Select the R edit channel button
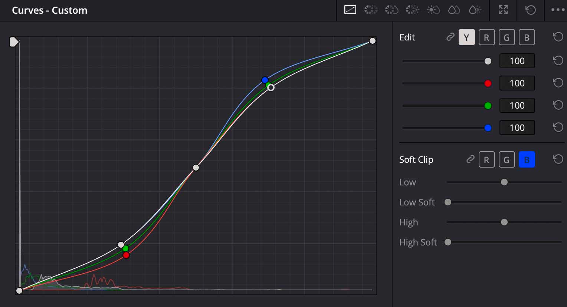Viewport: 567px width, 307px height. pyautogui.click(x=486, y=37)
